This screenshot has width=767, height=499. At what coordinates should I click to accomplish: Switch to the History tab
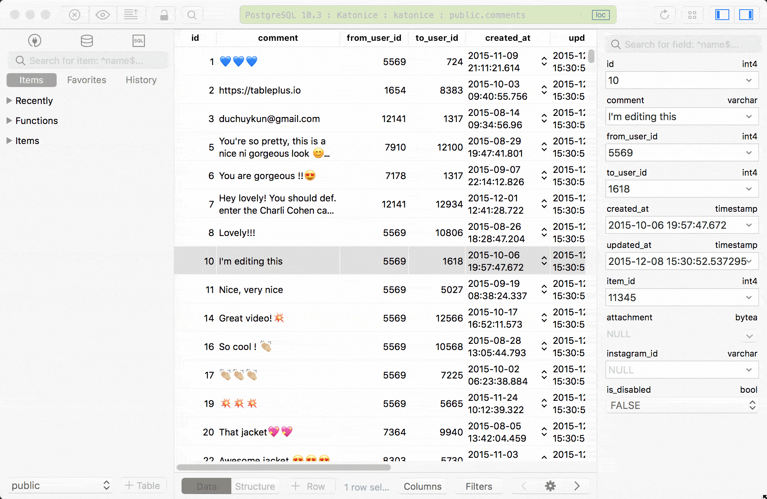(x=141, y=80)
